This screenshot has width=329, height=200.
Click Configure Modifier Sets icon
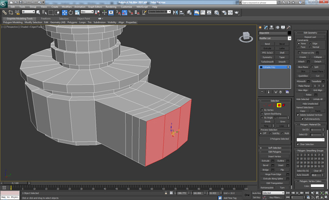(287, 92)
